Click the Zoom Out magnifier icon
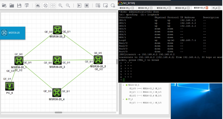223x119 pixels. pos(68,5)
